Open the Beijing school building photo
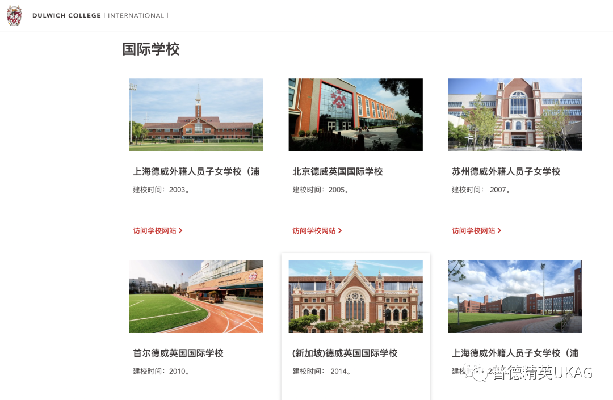This screenshot has height=400, width=613. pos(356,115)
